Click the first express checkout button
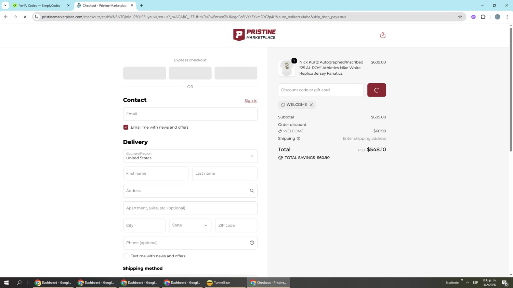513x288 pixels. pyautogui.click(x=144, y=73)
